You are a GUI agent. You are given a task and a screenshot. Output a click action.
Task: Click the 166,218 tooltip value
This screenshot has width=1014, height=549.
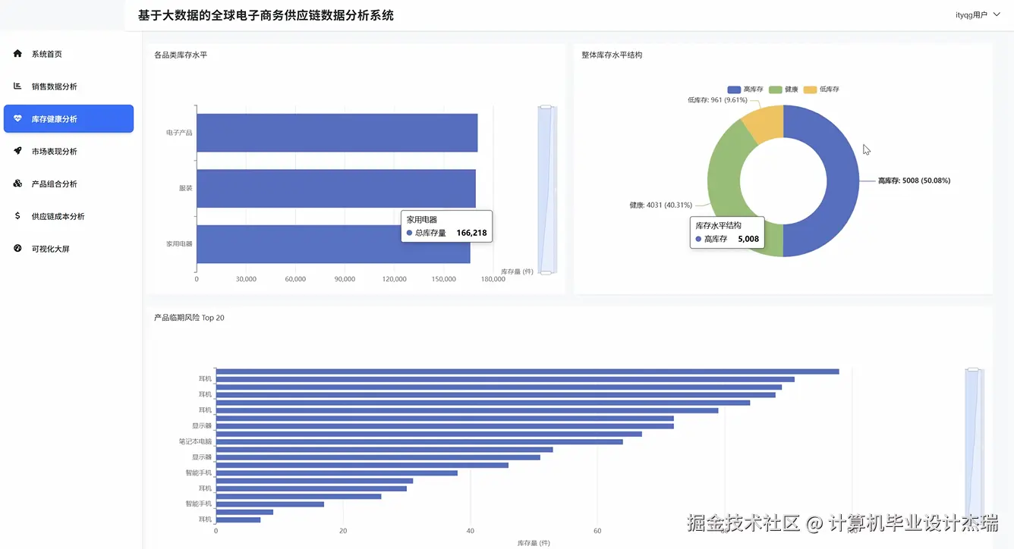click(x=471, y=233)
